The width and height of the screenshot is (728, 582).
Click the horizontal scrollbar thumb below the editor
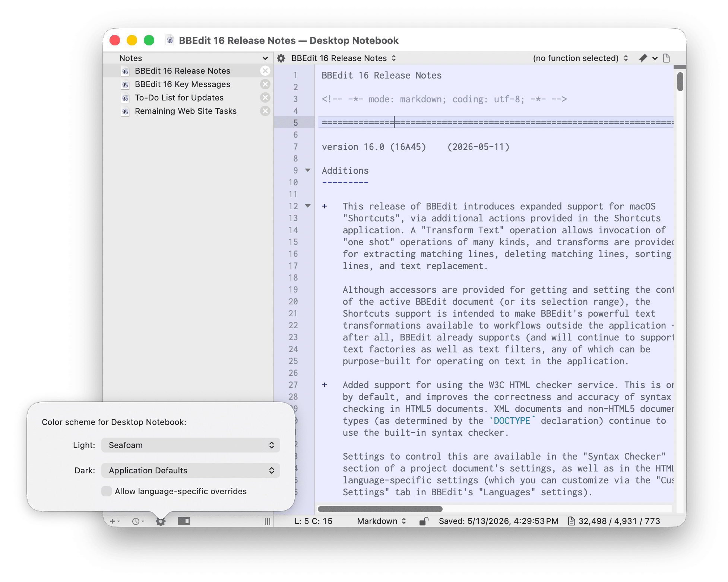pos(380,509)
